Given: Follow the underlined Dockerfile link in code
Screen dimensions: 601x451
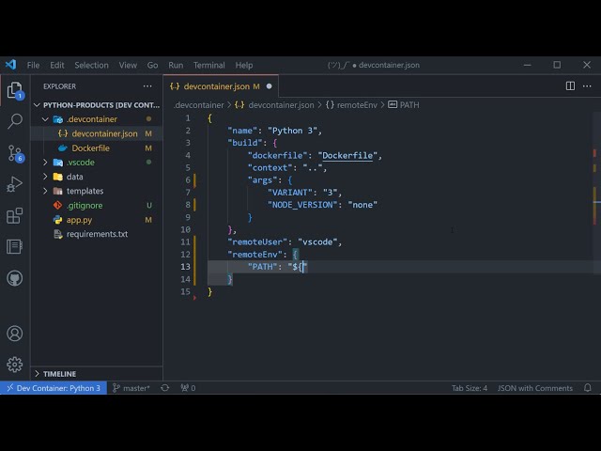Looking at the screenshot, I should 347,155.
